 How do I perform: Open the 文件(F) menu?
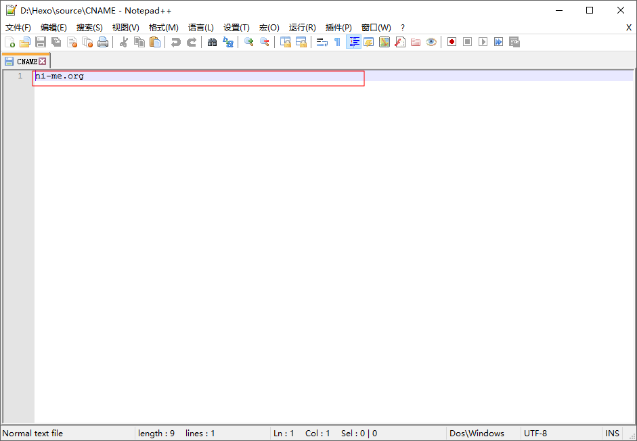pyautogui.click(x=18, y=28)
